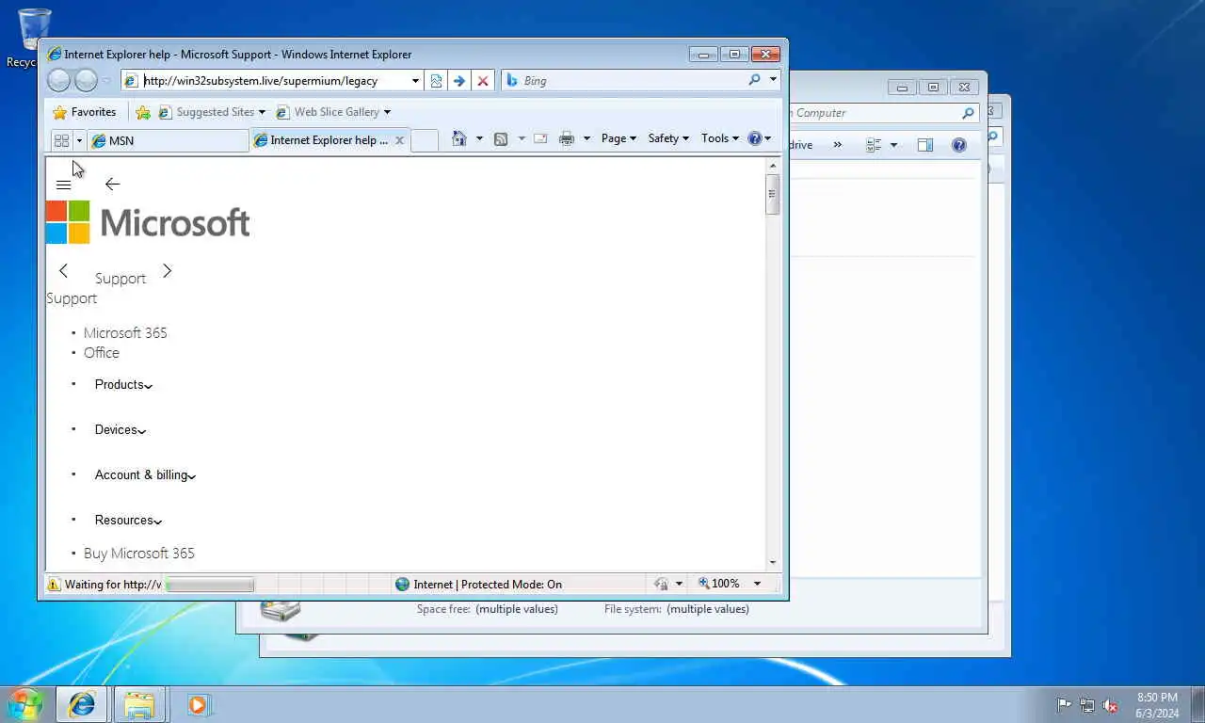
Task: Click the Forward navigation button in Internet Explorer
Action: tap(86, 81)
